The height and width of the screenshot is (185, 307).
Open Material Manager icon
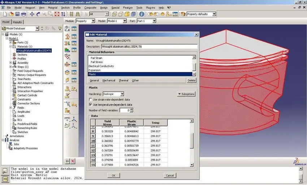coord(74,29)
